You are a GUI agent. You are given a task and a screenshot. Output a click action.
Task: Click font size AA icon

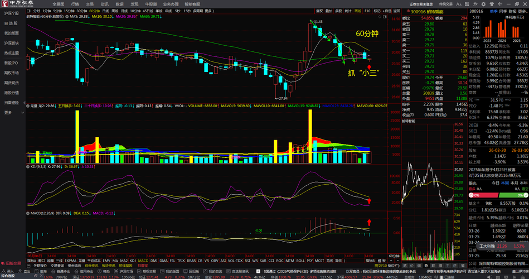tap(459, 4)
